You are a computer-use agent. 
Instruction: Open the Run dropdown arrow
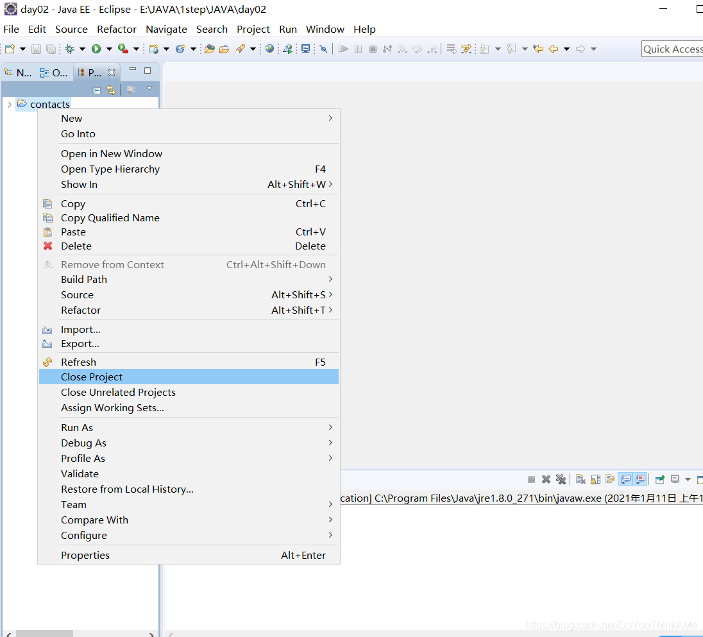109,49
